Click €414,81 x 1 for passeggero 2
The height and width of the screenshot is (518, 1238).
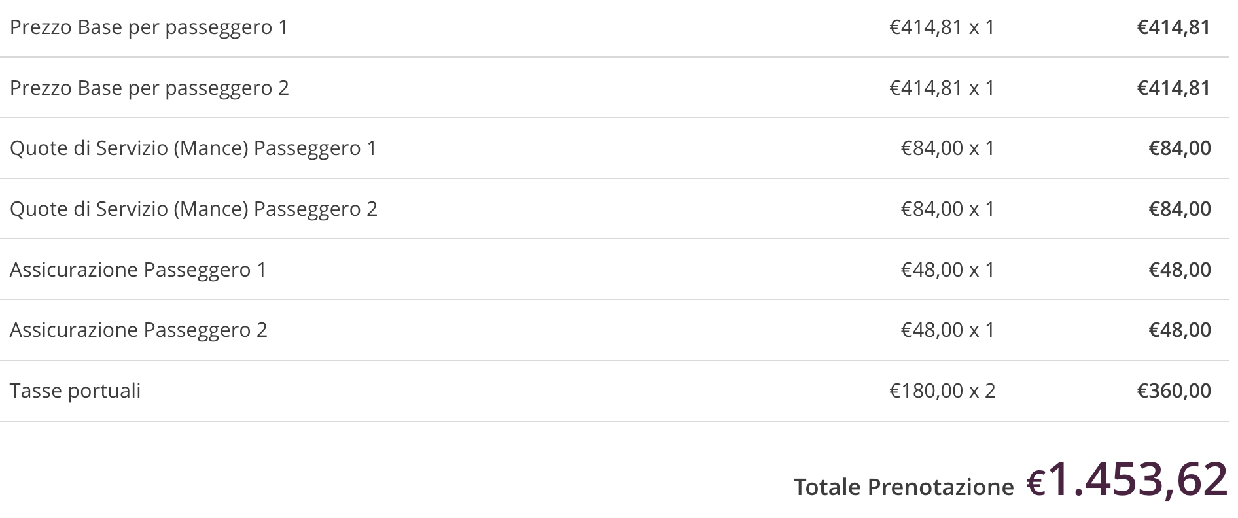(x=942, y=88)
